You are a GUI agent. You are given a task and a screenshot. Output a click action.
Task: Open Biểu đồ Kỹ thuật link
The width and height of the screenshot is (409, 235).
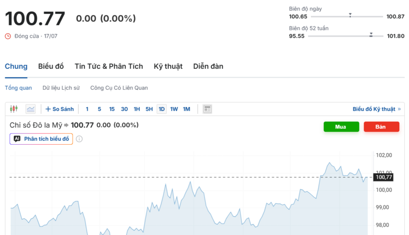tap(377, 109)
